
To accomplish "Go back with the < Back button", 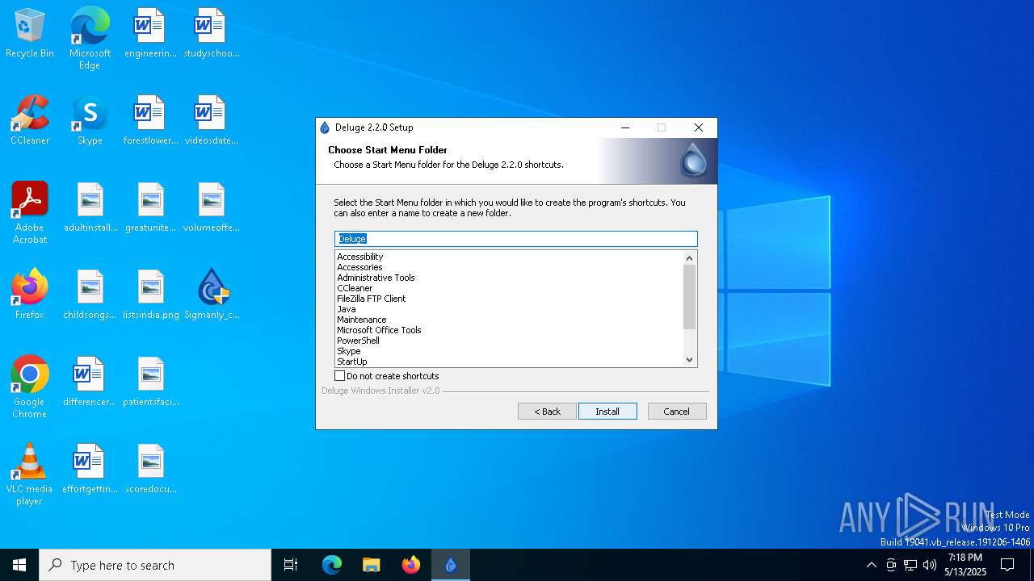I will click(547, 412).
